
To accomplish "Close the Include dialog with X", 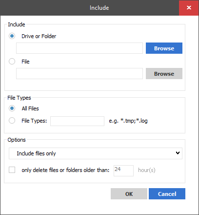I will coord(189,8).
